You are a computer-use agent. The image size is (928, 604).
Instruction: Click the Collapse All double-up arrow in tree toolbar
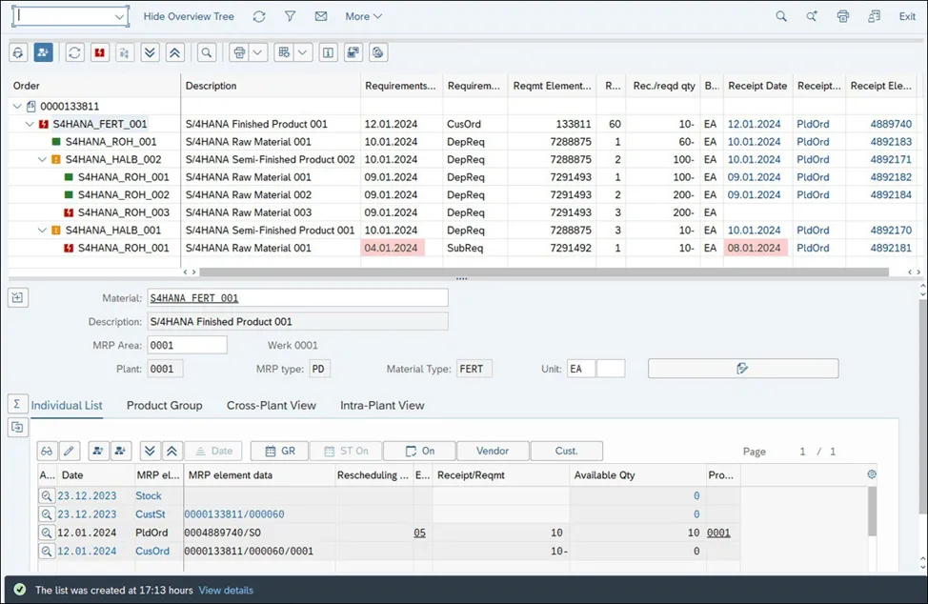[x=175, y=52]
